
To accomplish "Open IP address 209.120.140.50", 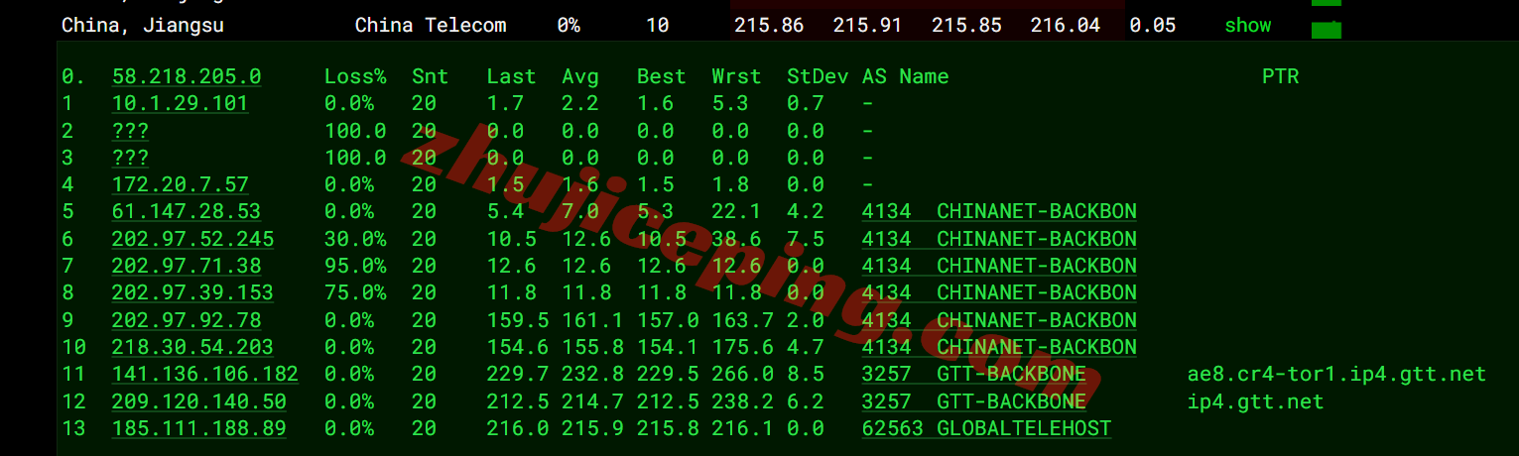I will pyautogui.click(x=198, y=401).
